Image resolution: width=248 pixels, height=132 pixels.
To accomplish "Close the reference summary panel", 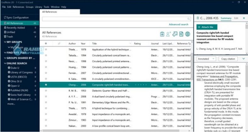I will click(244, 18).
